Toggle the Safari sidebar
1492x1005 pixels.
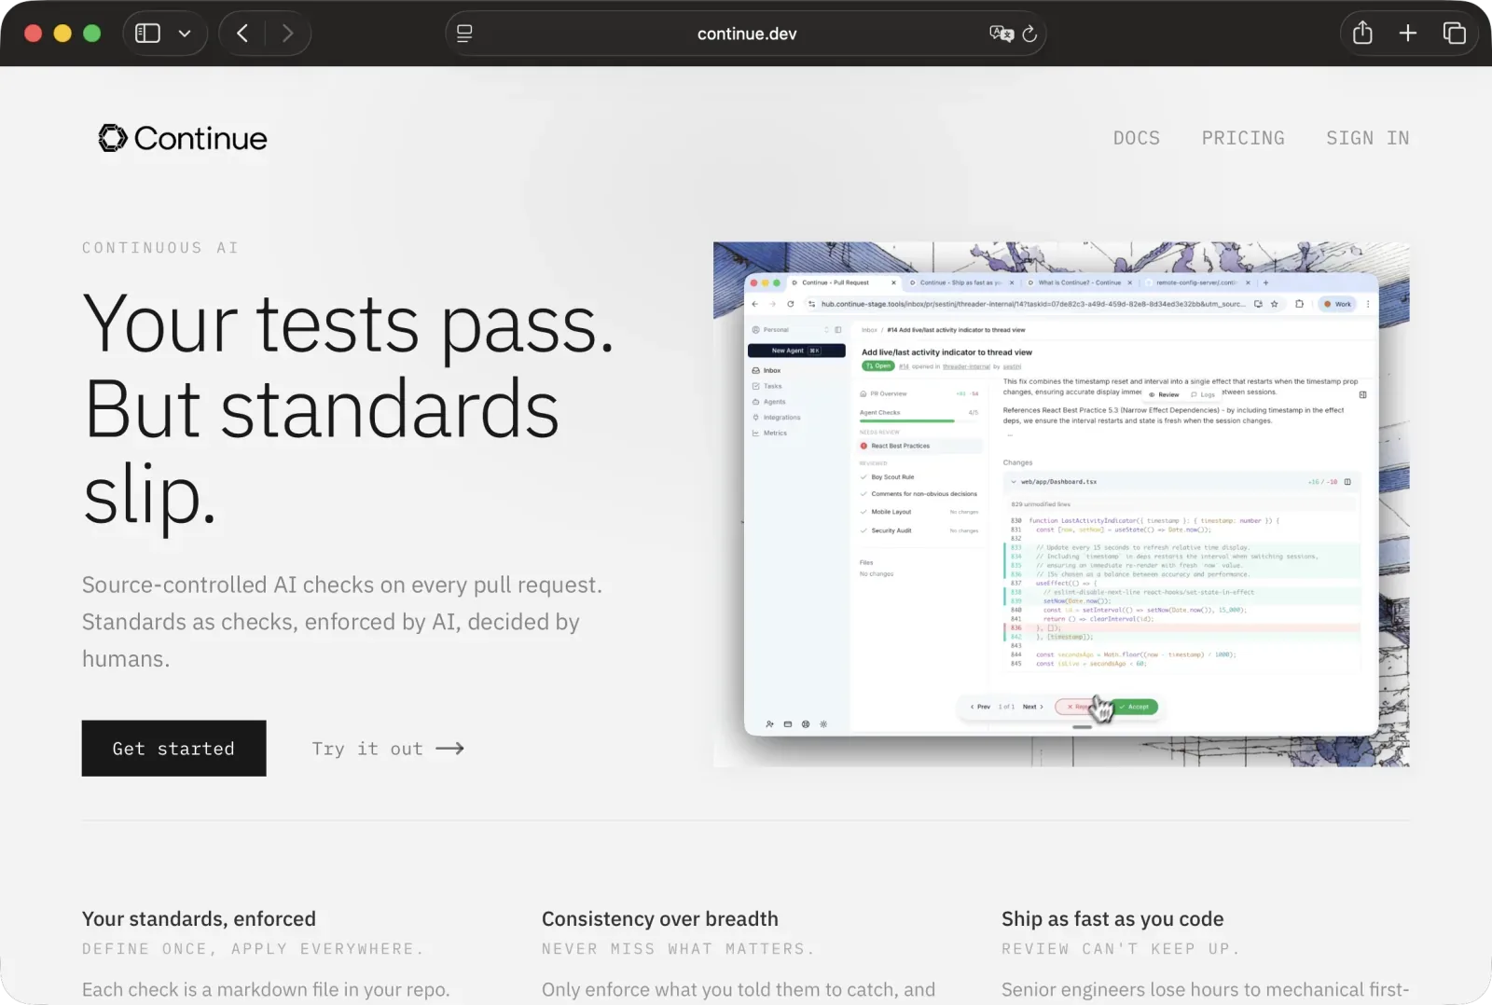tap(147, 34)
